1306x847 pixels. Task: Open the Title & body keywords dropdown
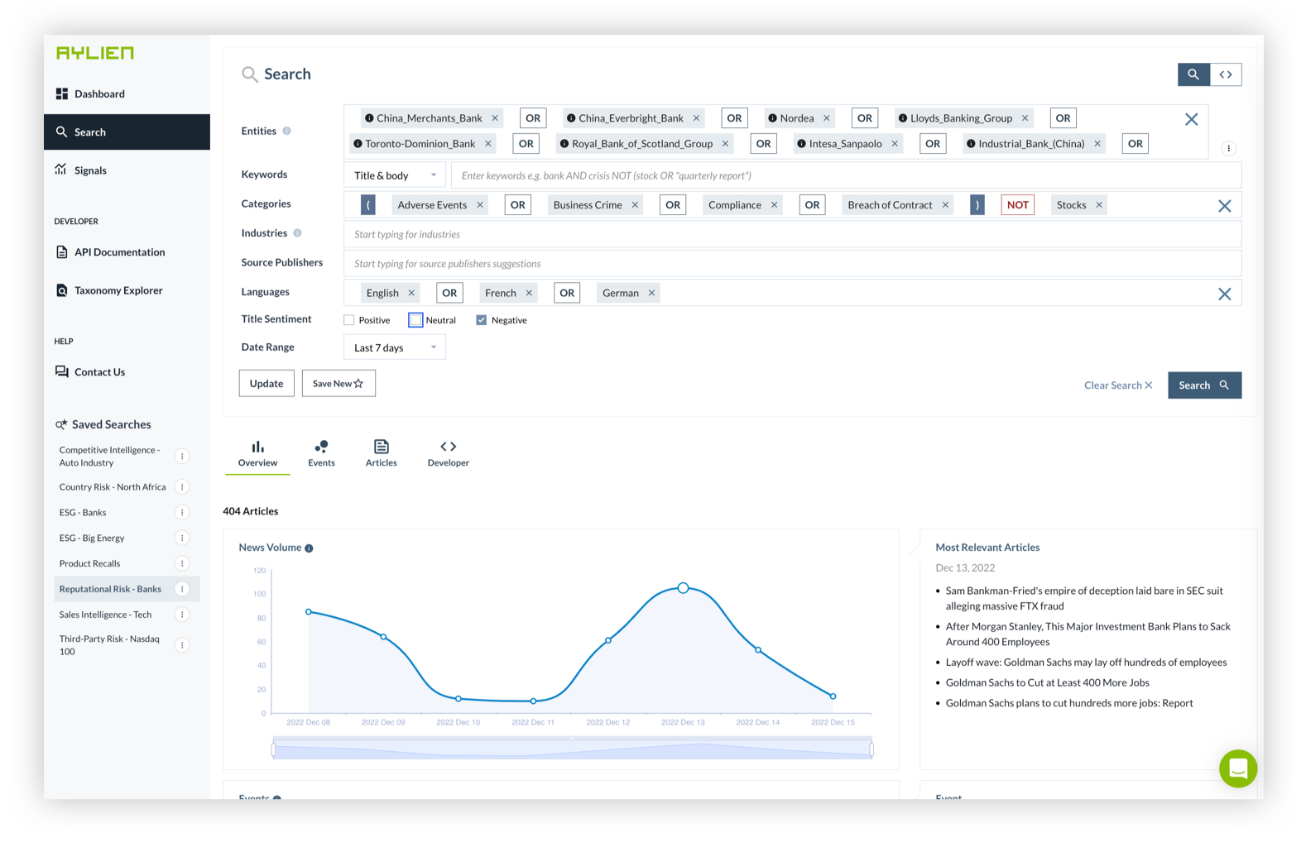pyautogui.click(x=395, y=175)
